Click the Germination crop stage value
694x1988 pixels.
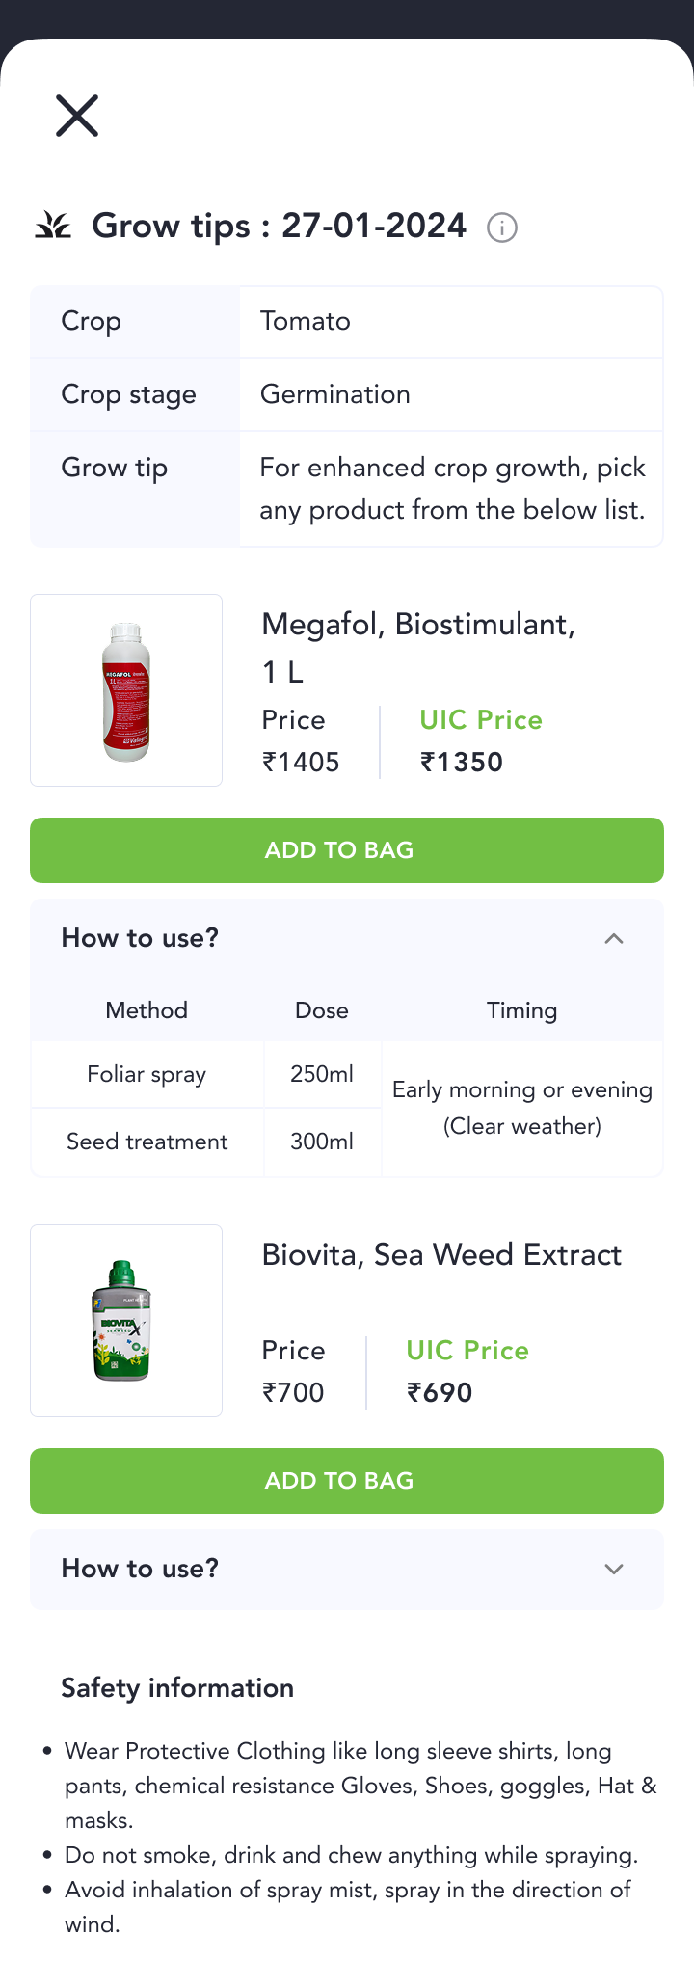pos(335,394)
